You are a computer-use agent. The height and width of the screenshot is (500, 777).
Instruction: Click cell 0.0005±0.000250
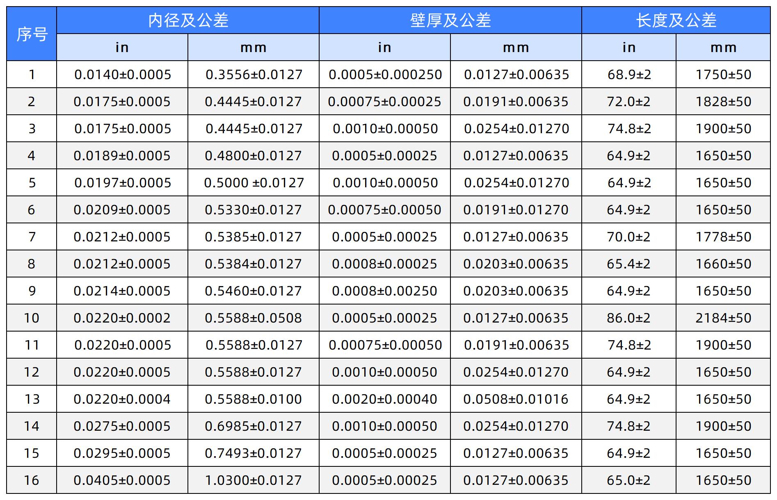tap(385, 74)
